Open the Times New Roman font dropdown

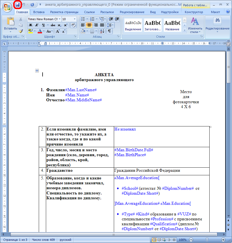(59, 19)
